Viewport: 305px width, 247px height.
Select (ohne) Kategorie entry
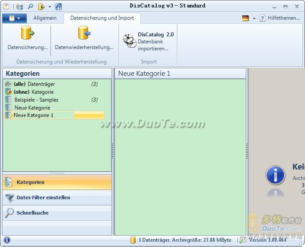pyautogui.click(x=54, y=92)
